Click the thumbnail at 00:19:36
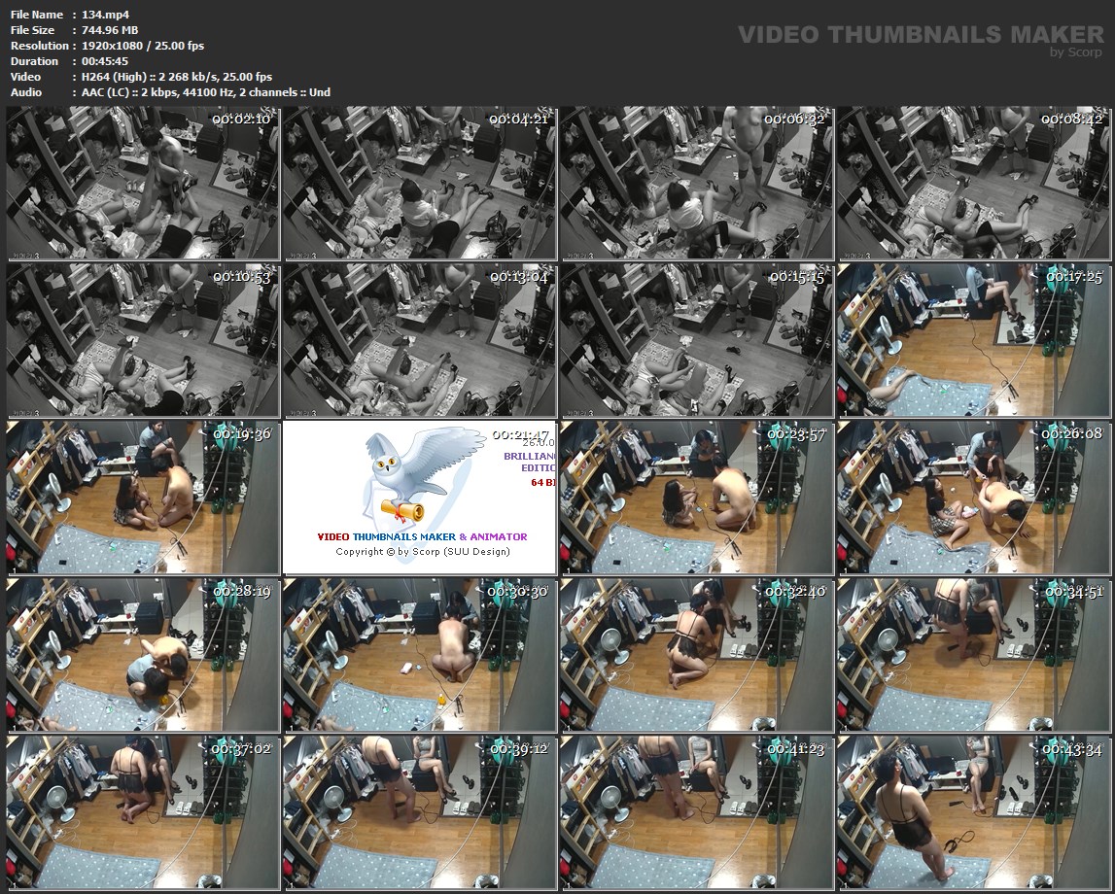Viewport: 1115px width, 894px height. [x=144, y=498]
